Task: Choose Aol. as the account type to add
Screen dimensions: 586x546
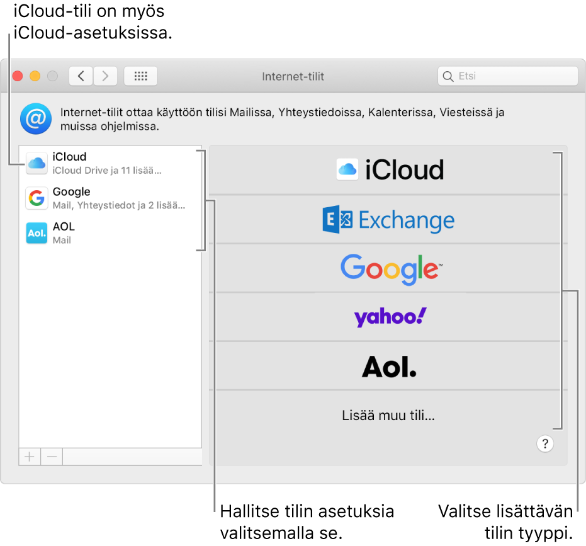Action: [388, 366]
